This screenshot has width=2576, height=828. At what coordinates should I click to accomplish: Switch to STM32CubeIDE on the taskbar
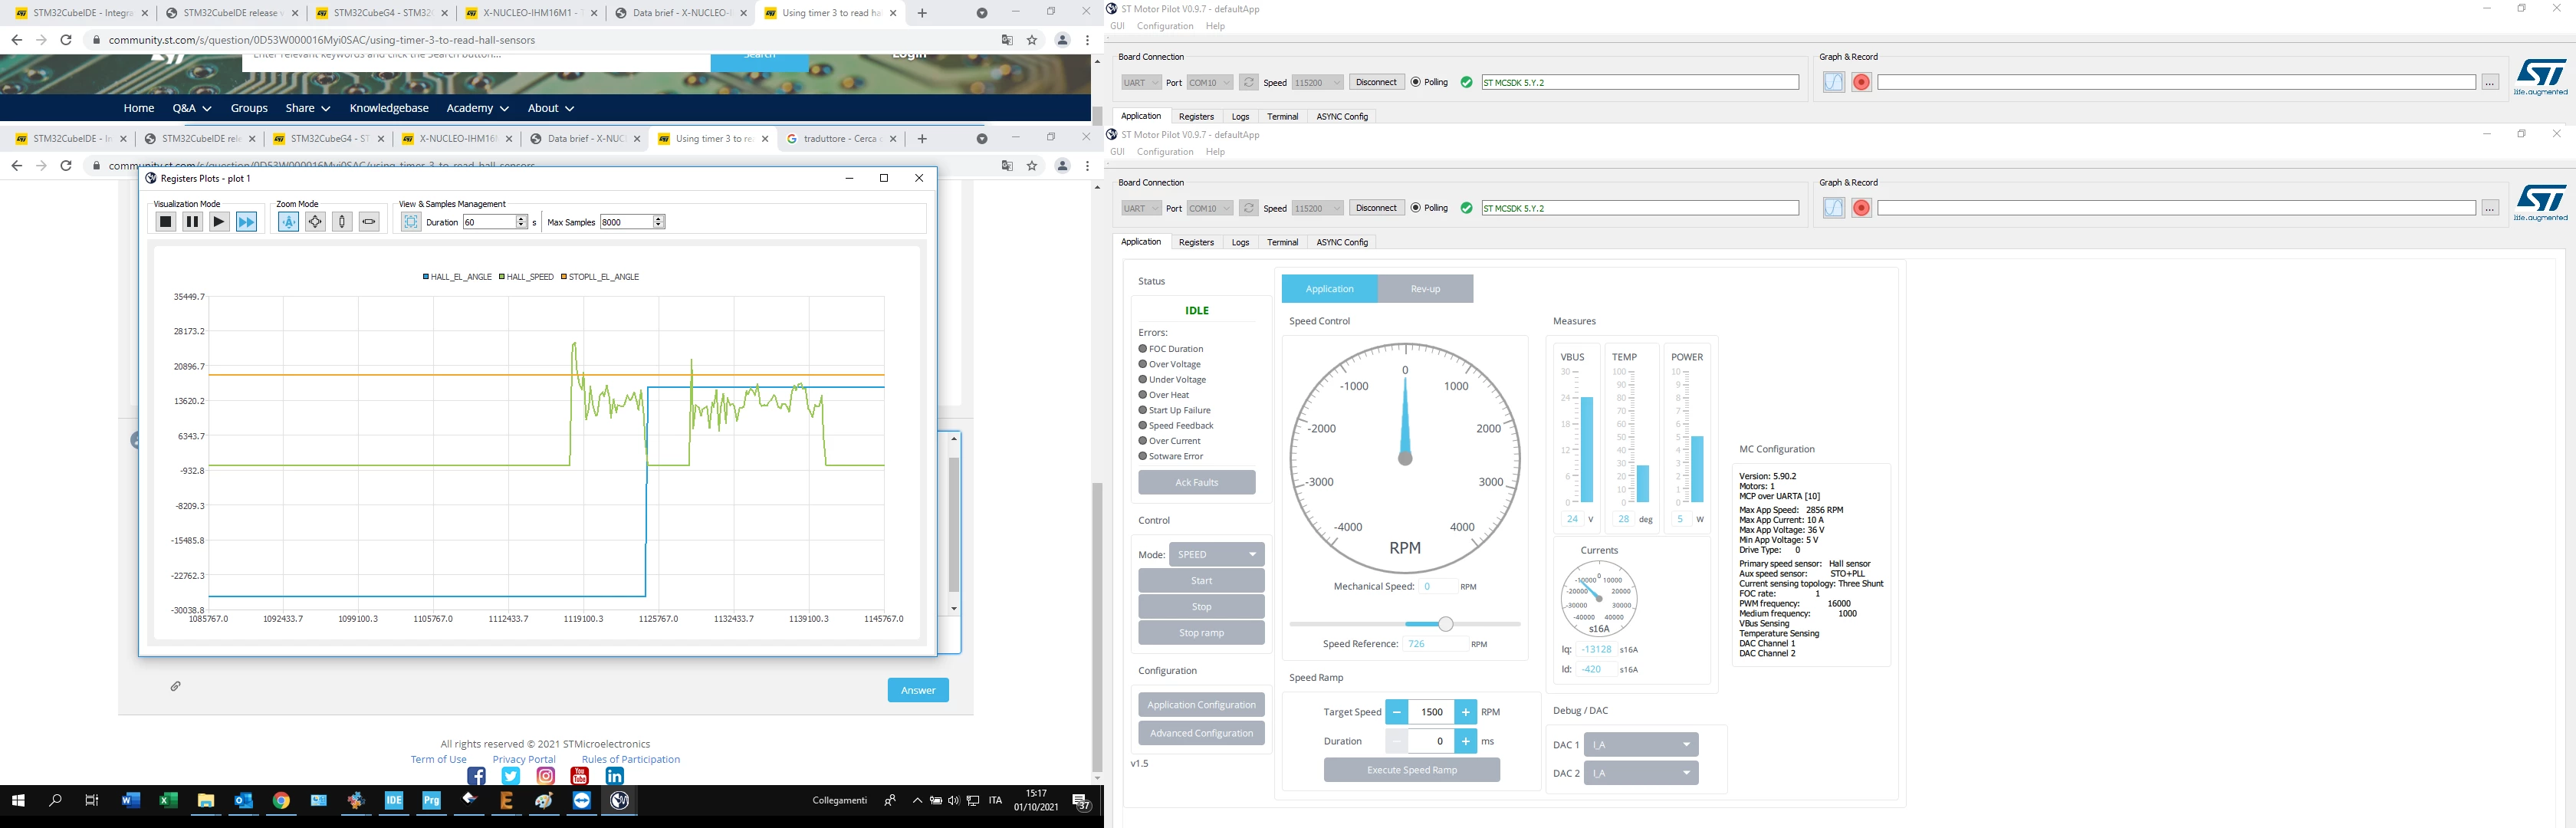(394, 801)
